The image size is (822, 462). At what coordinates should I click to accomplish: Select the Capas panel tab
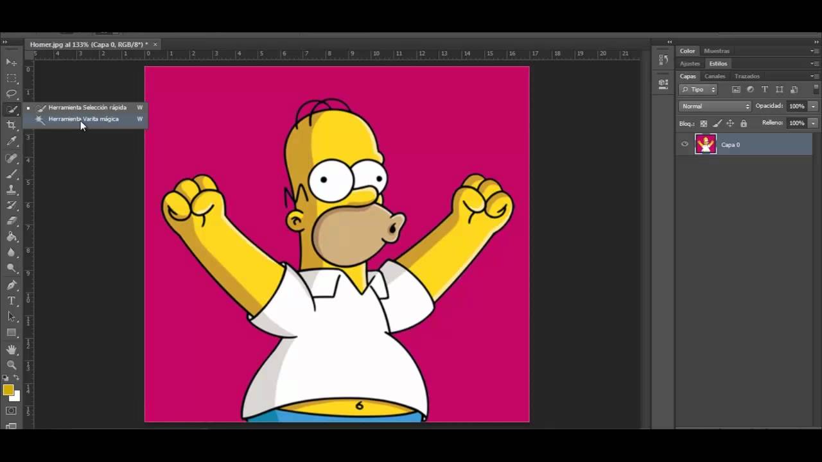point(688,76)
